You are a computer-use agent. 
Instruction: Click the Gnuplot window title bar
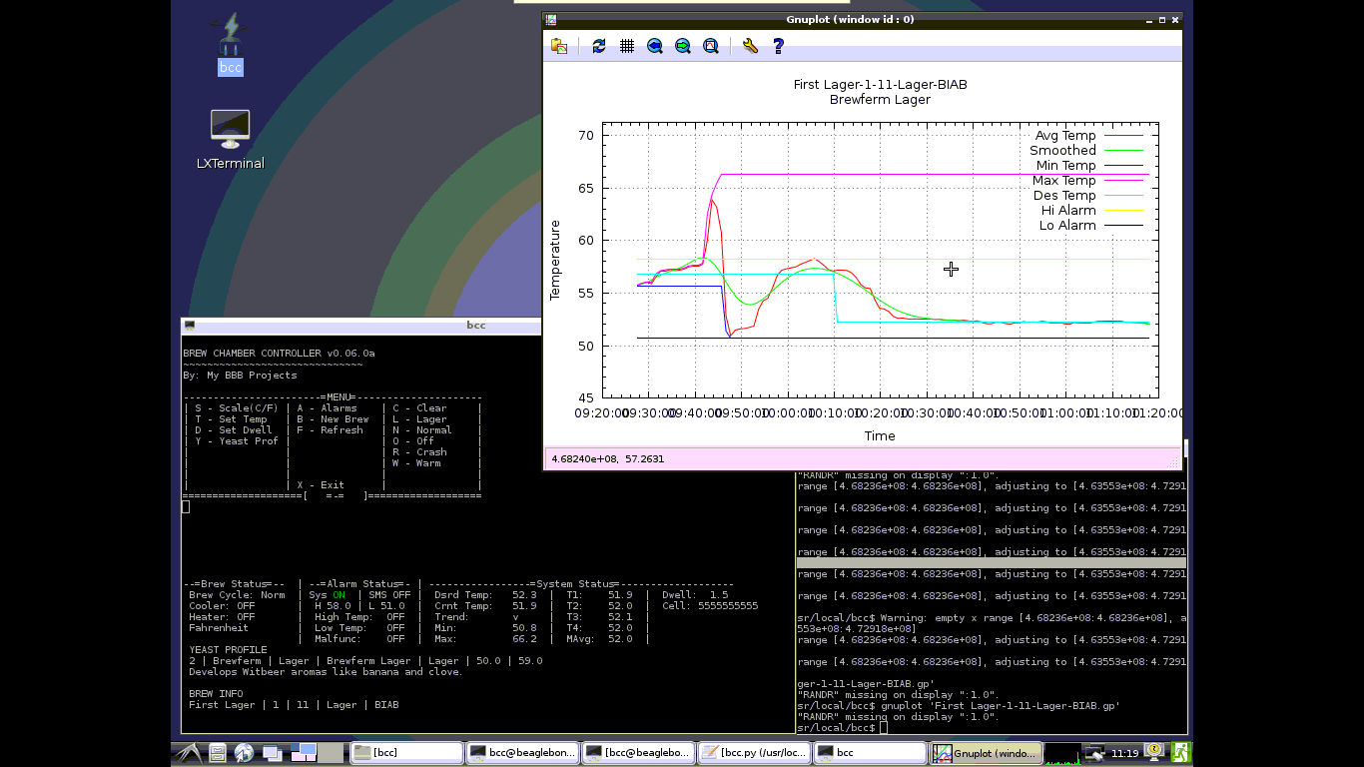click(863, 19)
